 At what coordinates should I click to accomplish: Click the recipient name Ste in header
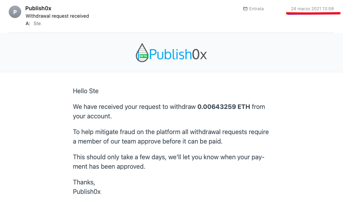37,23
